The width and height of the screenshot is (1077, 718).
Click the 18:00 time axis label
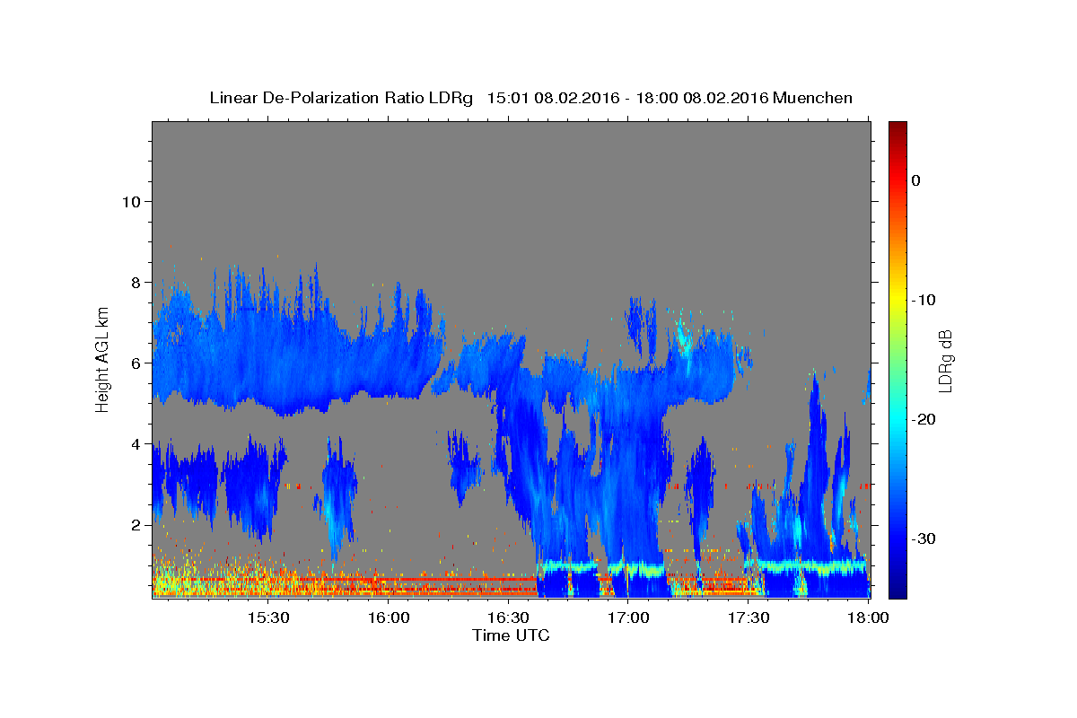(869, 618)
